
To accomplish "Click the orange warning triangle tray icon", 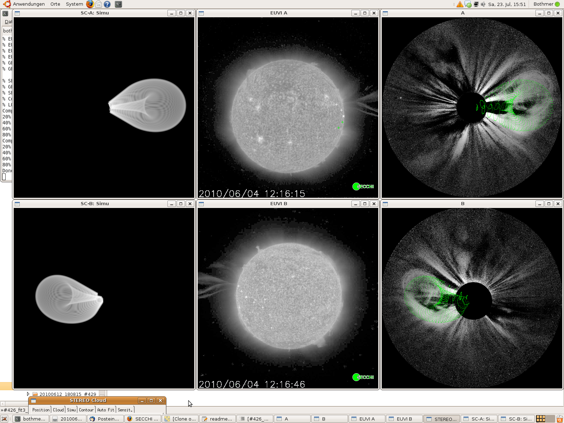I will 460,4.
